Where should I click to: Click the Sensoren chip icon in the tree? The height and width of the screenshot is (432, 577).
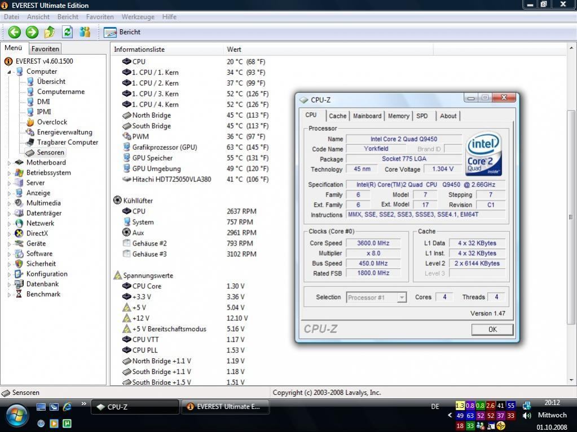[30, 153]
